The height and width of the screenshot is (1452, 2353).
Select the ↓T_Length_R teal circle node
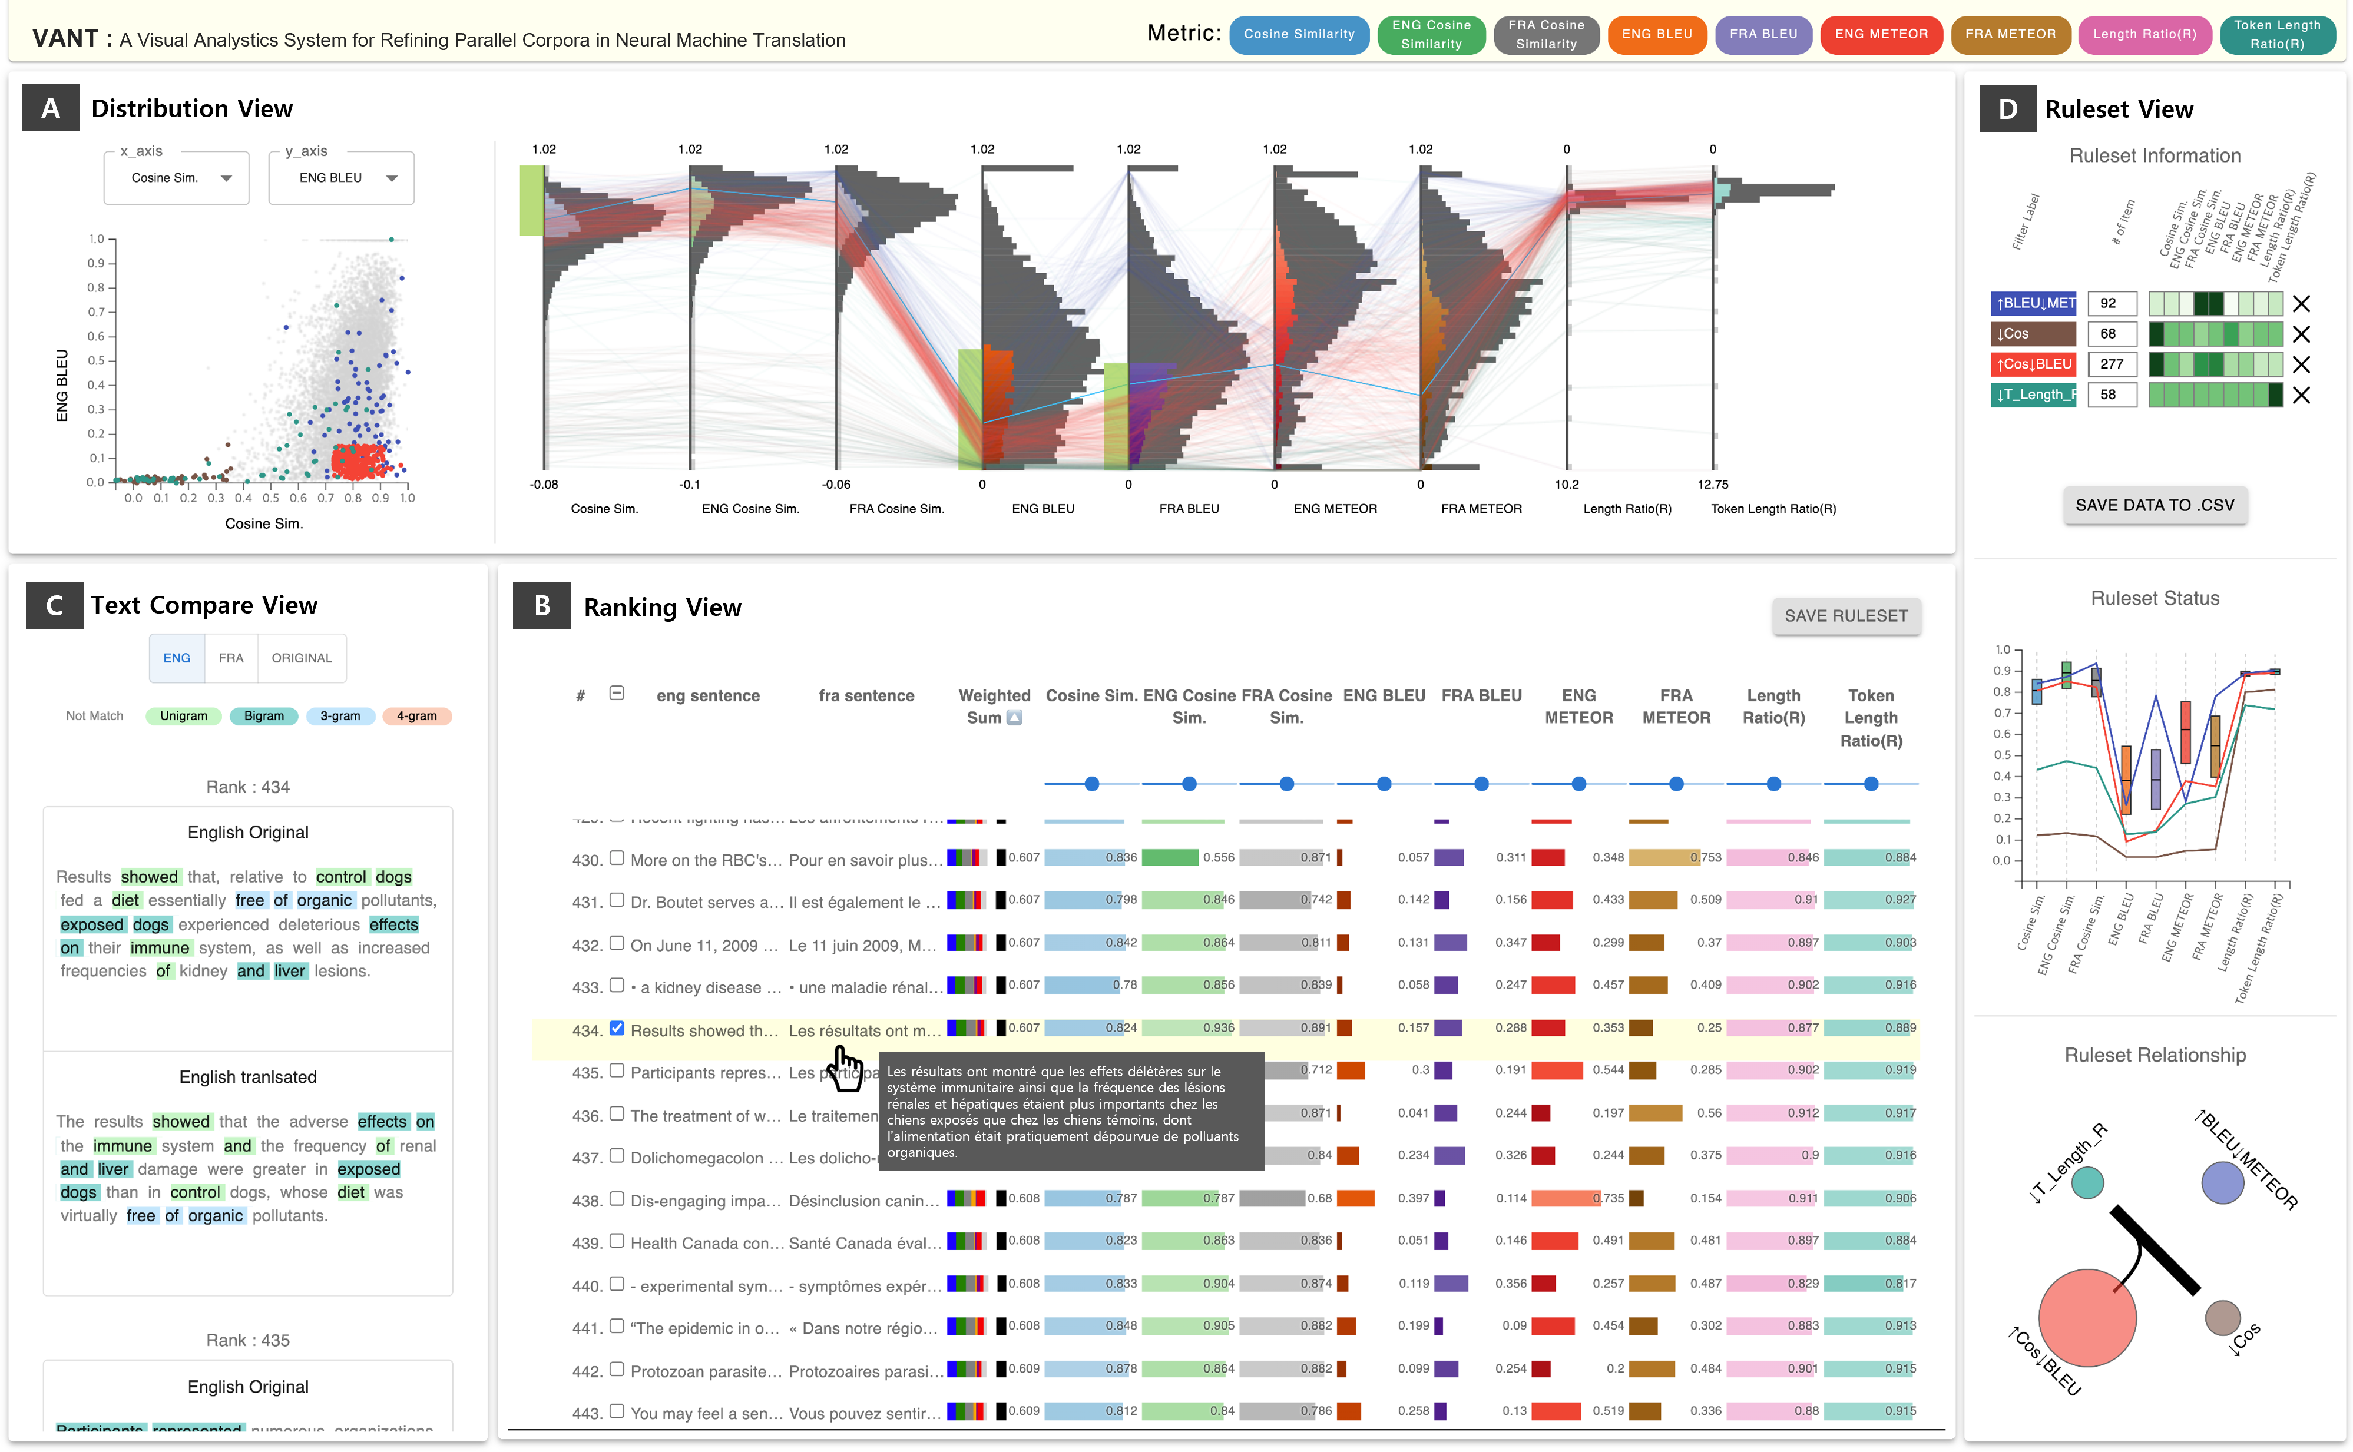coord(2088,1182)
